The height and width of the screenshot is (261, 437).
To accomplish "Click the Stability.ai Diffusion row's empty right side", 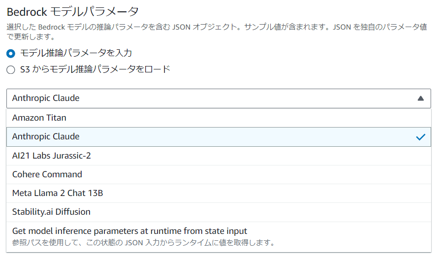I will point(295,212).
